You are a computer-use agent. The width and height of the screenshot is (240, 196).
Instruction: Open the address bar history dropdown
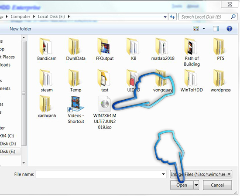(165, 17)
